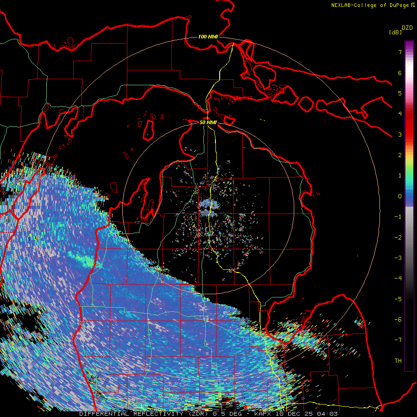Click the 2 value on color scale
Viewport: 417px width, 417px height.
coord(400,155)
